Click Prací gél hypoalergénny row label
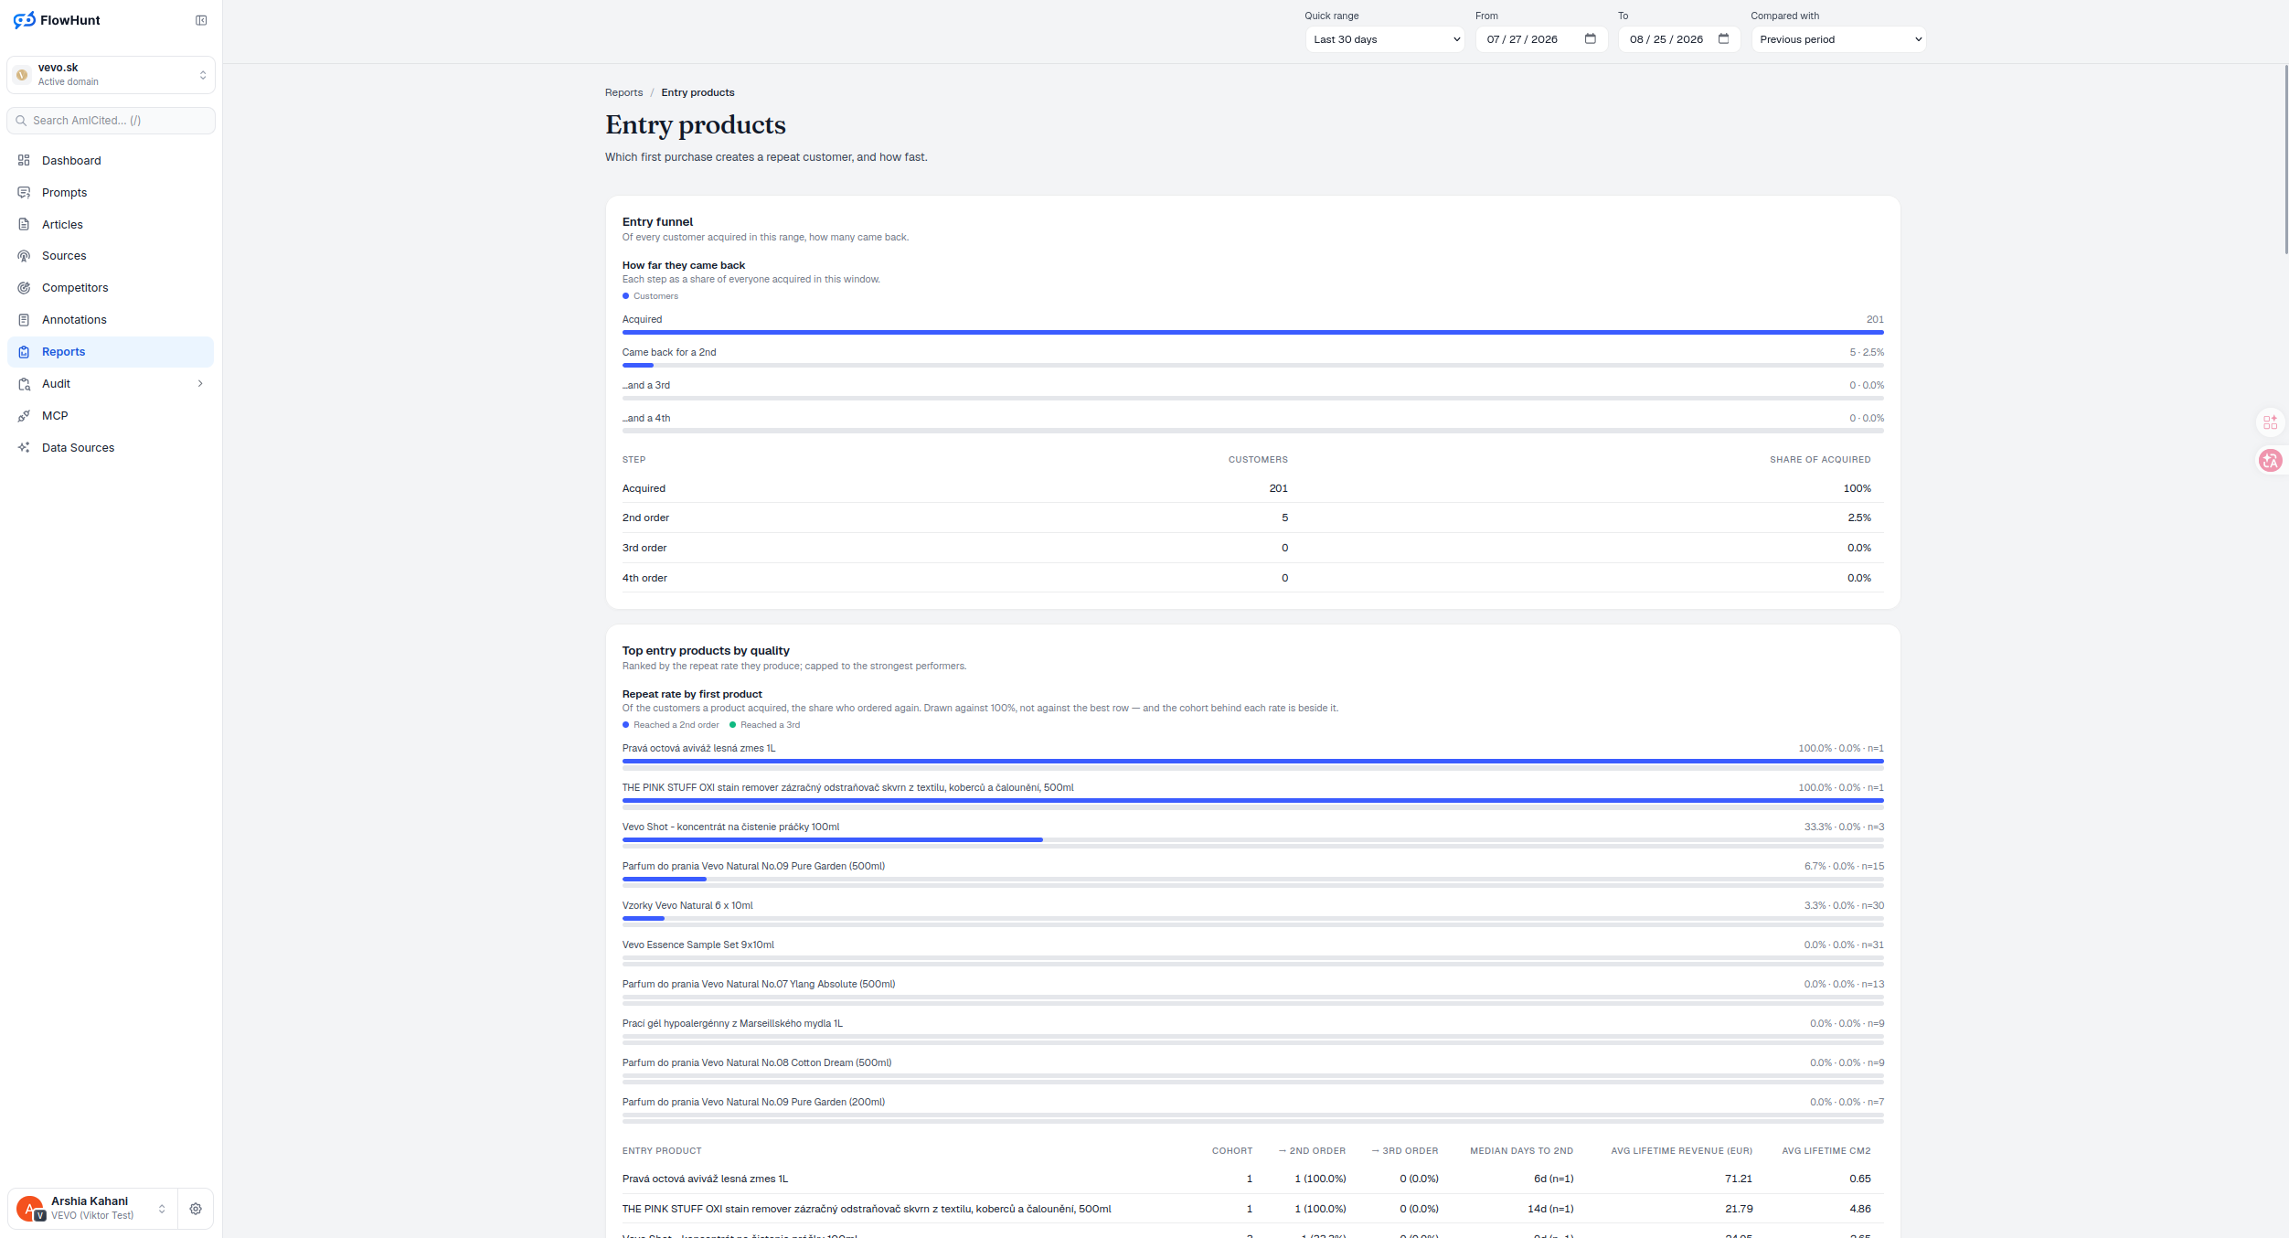This screenshot has height=1238, width=2289. tap(732, 1023)
